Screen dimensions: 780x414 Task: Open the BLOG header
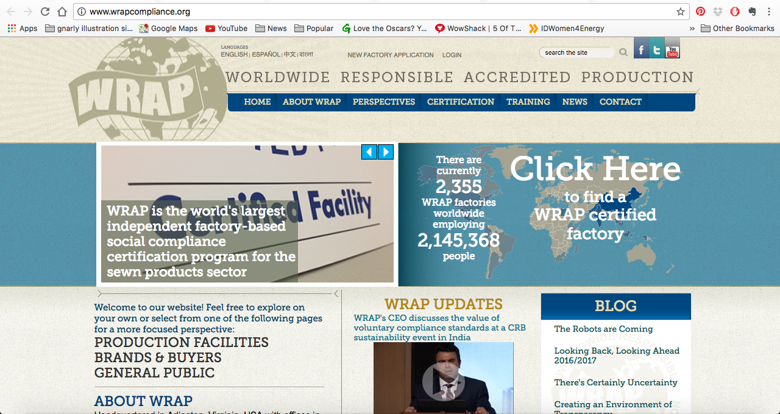pyautogui.click(x=616, y=306)
